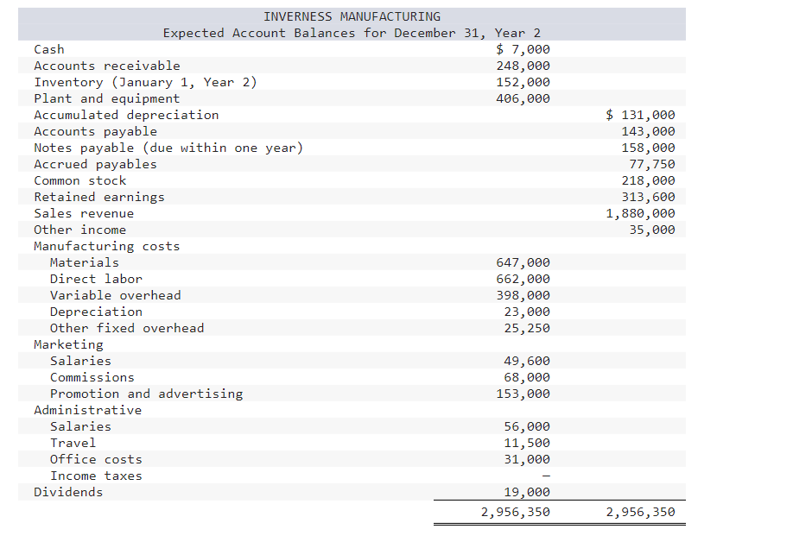Click the '153,000' value
This screenshot has width=793, height=542.
coord(523,394)
